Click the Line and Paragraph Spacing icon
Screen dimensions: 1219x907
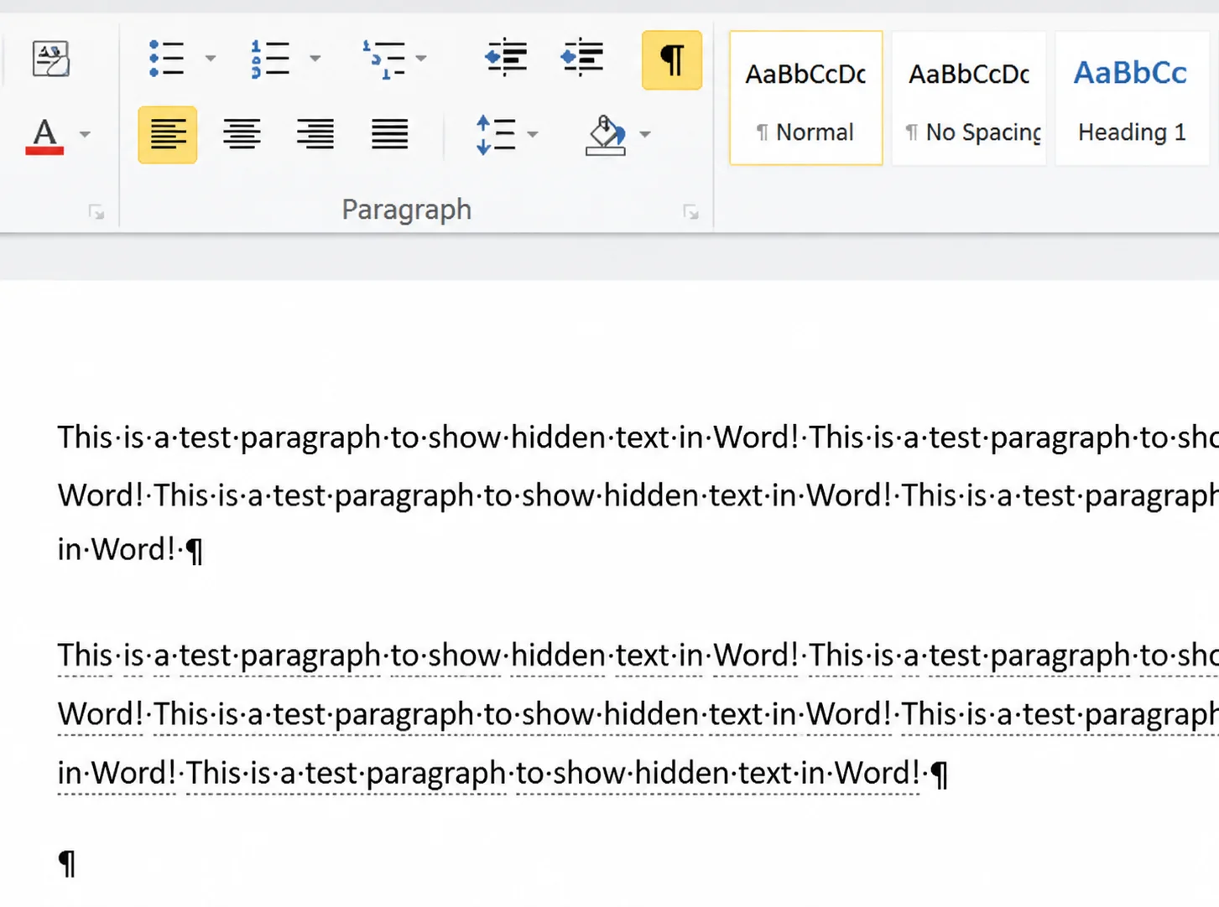(496, 135)
